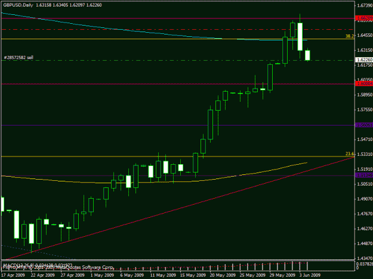
Task: Click the red 1.60004 price tag
Action: coord(364,83)
